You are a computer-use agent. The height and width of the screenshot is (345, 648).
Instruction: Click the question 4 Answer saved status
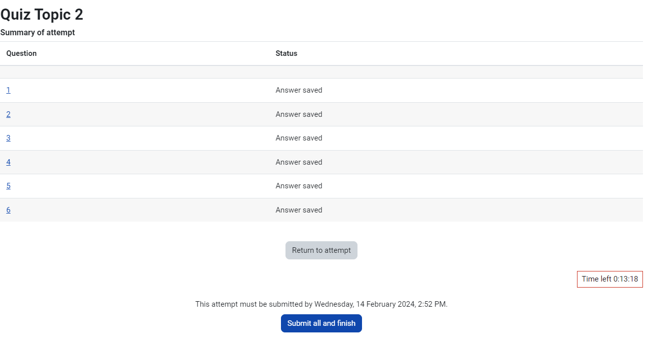(299, 162)
